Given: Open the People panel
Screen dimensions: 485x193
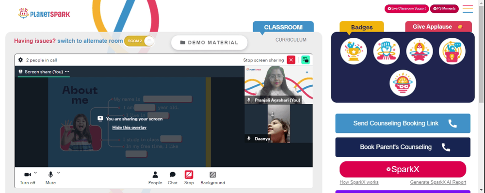Looking at the screenshot, I should (155, 178).
